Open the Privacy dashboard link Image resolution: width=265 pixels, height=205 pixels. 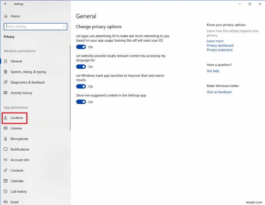(220, 45)
